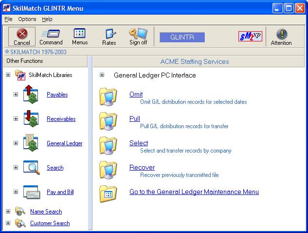Click the GLINTR menu name field
Screen dimensions: 308x233
(182, 37)
